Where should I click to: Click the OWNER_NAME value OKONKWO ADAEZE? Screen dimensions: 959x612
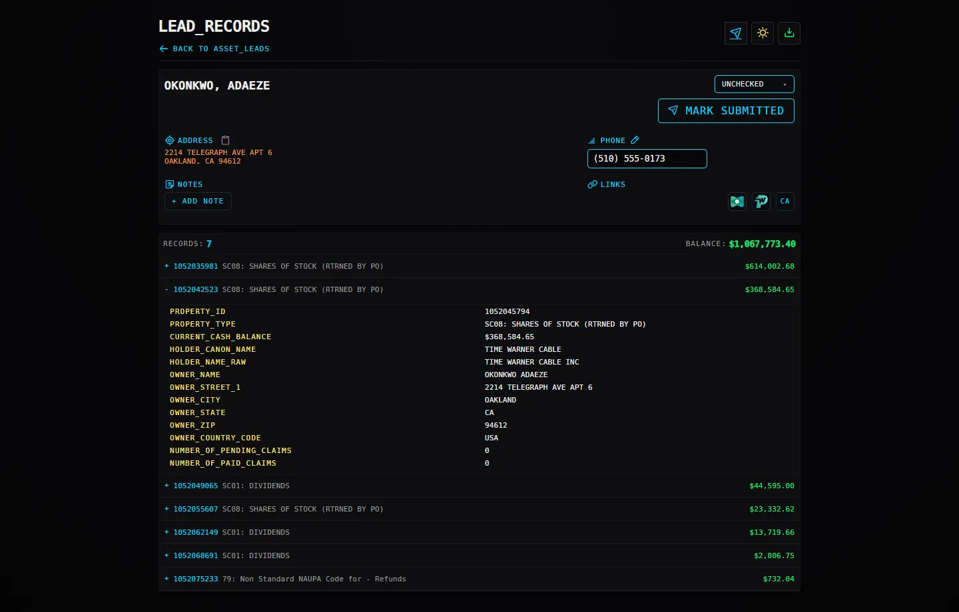pos(516,375)
